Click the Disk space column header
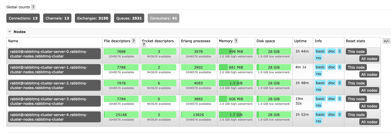 point(266,41)
